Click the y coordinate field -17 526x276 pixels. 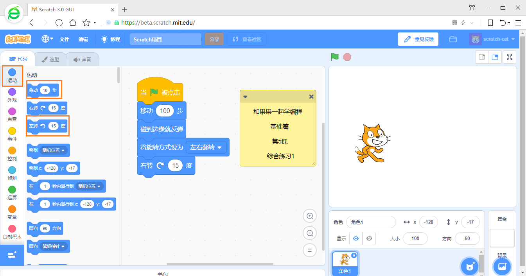[470, 222]
